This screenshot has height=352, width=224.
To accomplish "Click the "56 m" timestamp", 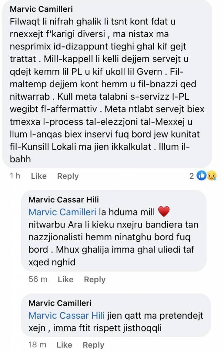I will click(x=38, y=279).
